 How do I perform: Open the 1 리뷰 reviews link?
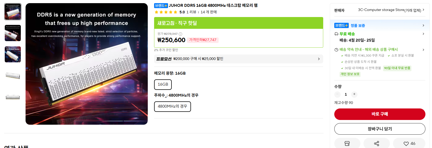point(191,12)
